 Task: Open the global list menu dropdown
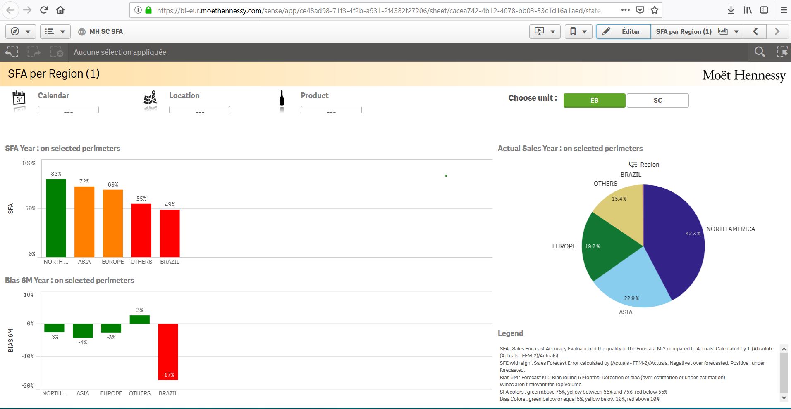55,31
